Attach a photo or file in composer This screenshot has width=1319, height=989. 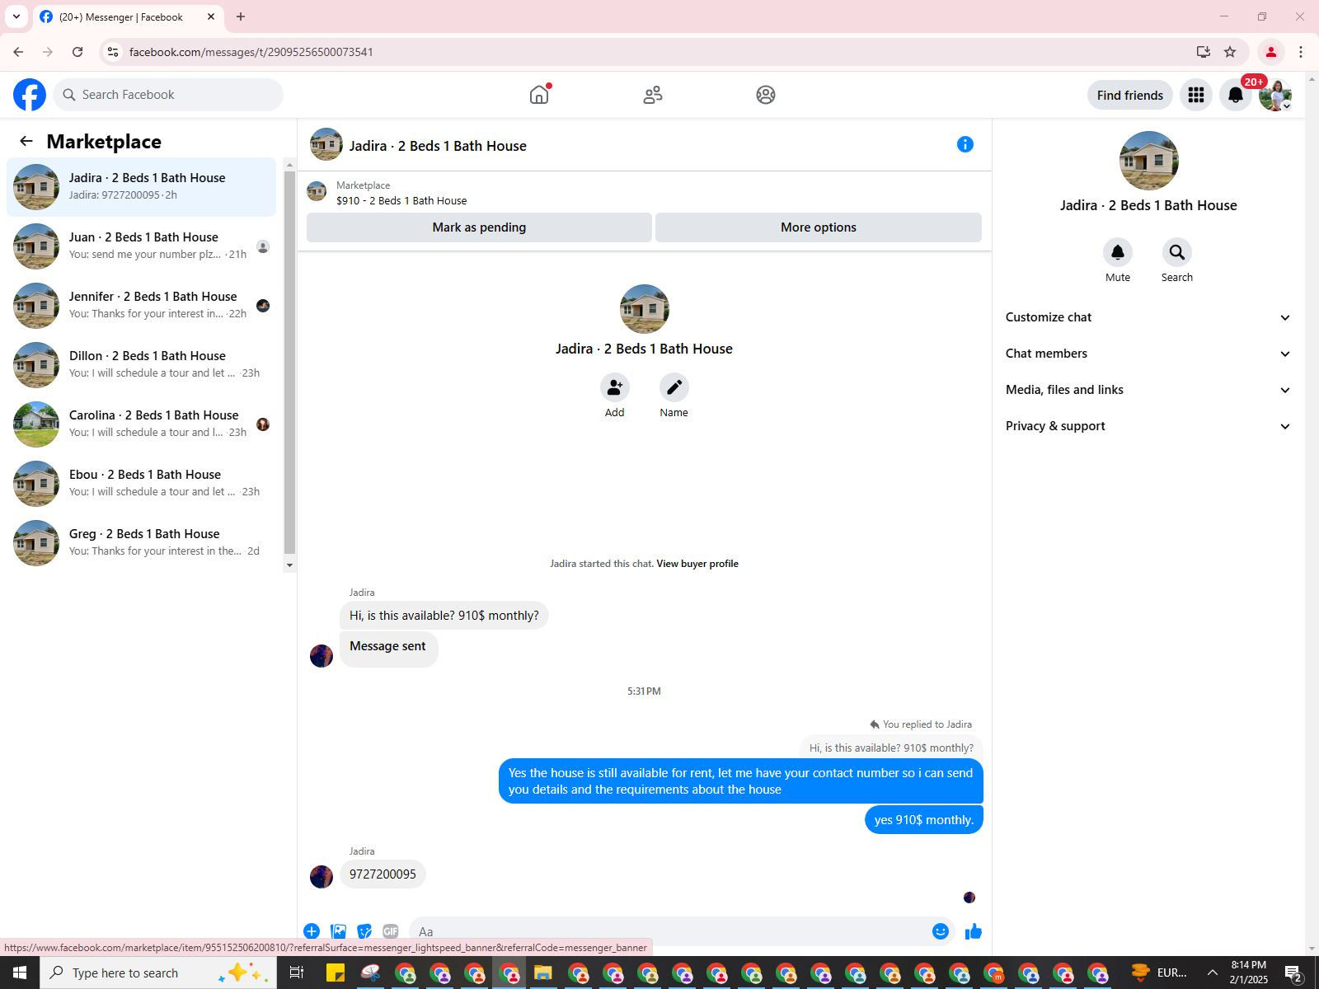pos(338,931)
